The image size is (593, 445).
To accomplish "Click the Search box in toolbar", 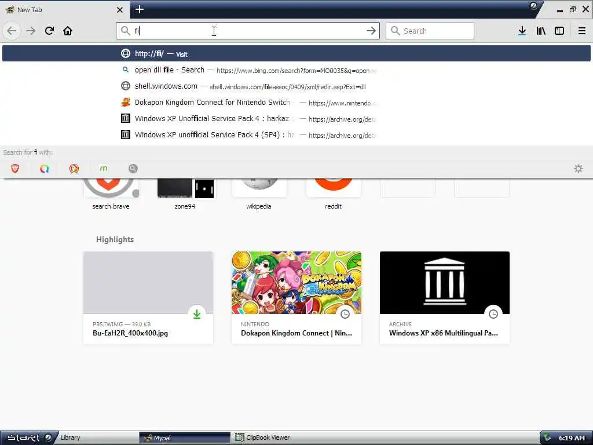I will (430, 31).
